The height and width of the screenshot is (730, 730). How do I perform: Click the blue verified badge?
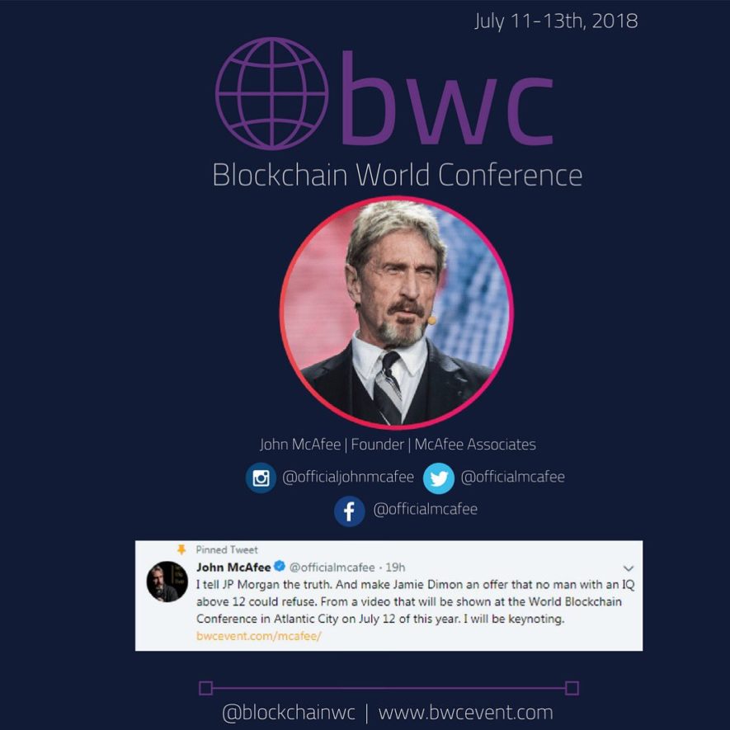(x=280, y=566)
